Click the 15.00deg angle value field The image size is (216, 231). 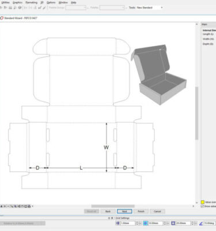coord(209,223)
